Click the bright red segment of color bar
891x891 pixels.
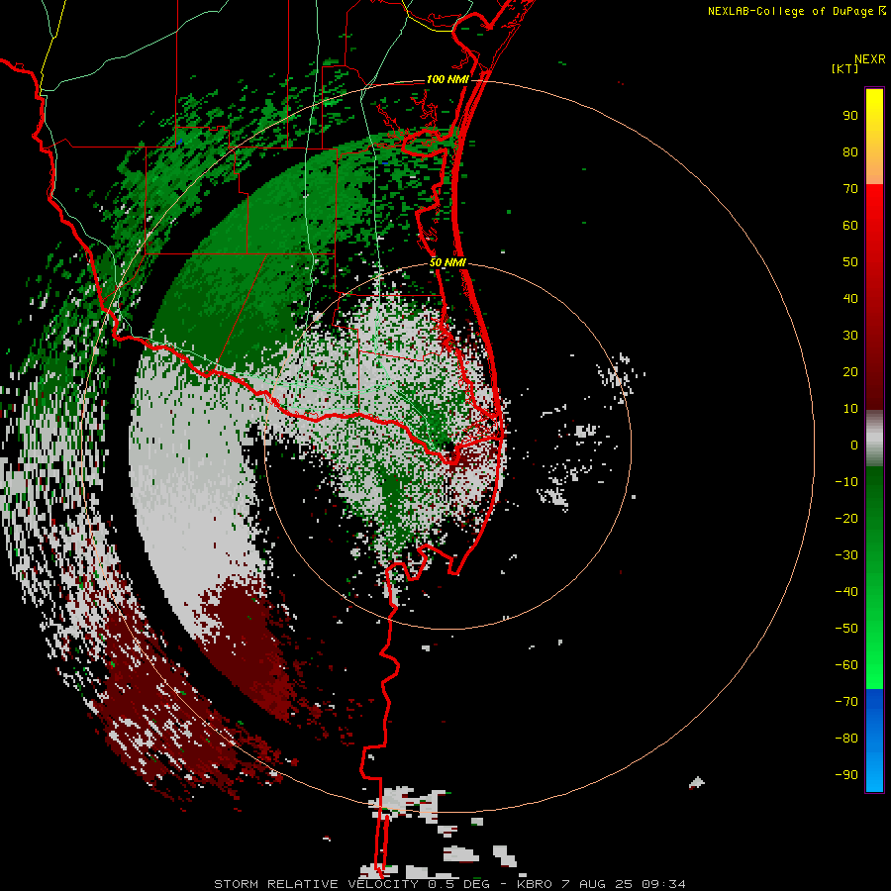tap(874, 216)
